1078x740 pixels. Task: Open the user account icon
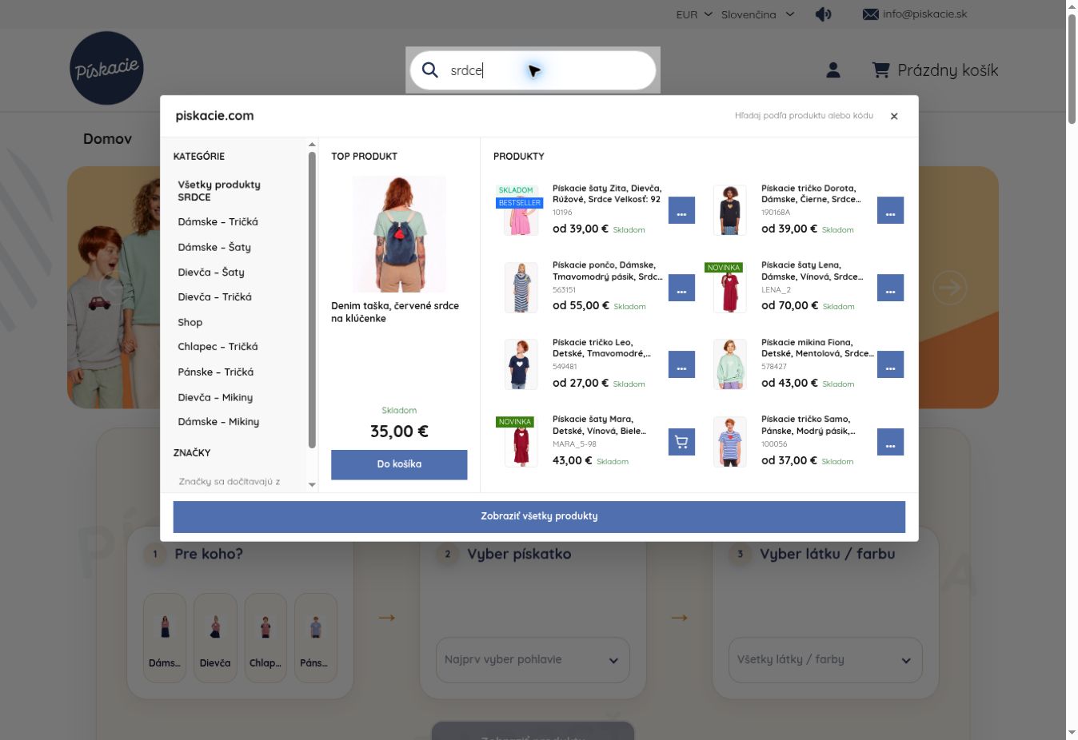832,70
